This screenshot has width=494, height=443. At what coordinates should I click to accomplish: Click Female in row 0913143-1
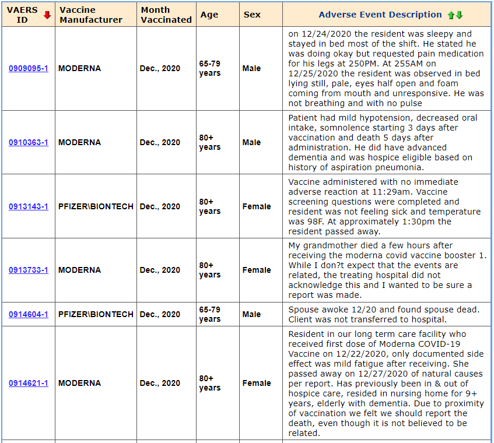257,206
